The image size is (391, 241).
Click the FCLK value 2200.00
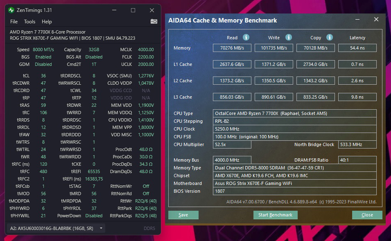tap(146, 57)
